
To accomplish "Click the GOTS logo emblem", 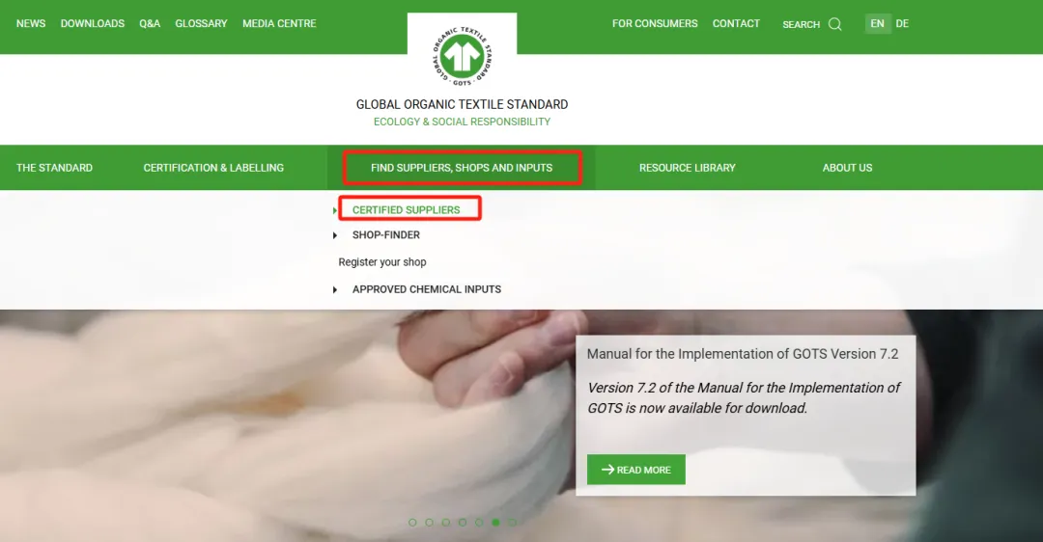I will (462, 57).
